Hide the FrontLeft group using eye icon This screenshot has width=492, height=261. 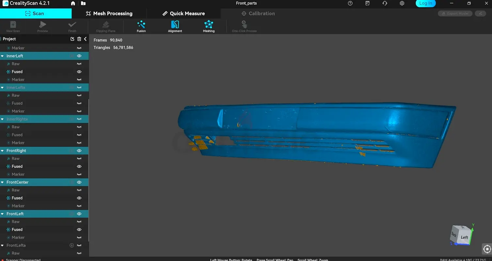pos(79,214)
